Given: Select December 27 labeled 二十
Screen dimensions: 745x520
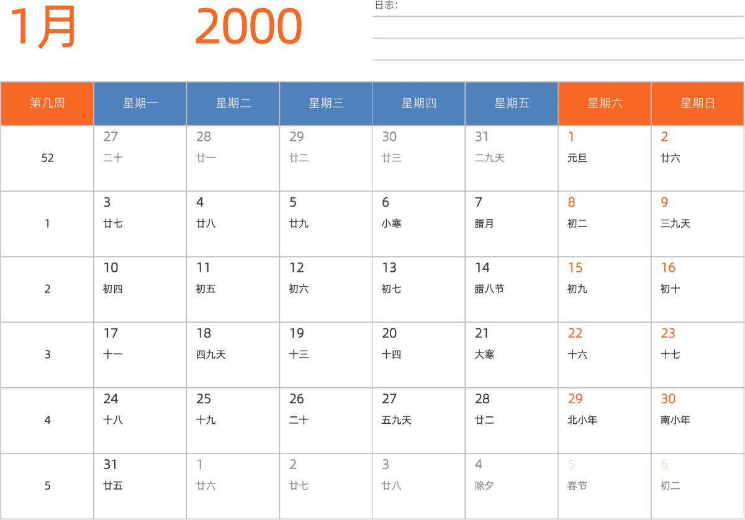Looking at the screenshot, I should click(140, 158).
